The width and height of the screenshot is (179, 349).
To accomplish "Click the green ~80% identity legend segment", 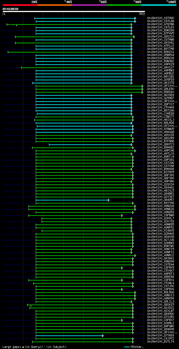I will point(124,5).
